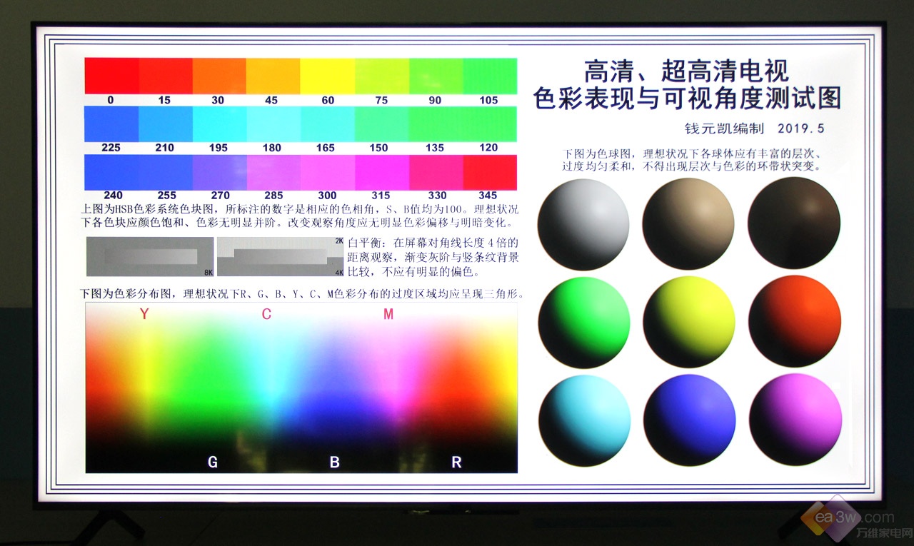Click the "8K" label on the gray pattern
Image resolution: width=914 pixels, height=546 pixels.
click(x=209, y=272)
